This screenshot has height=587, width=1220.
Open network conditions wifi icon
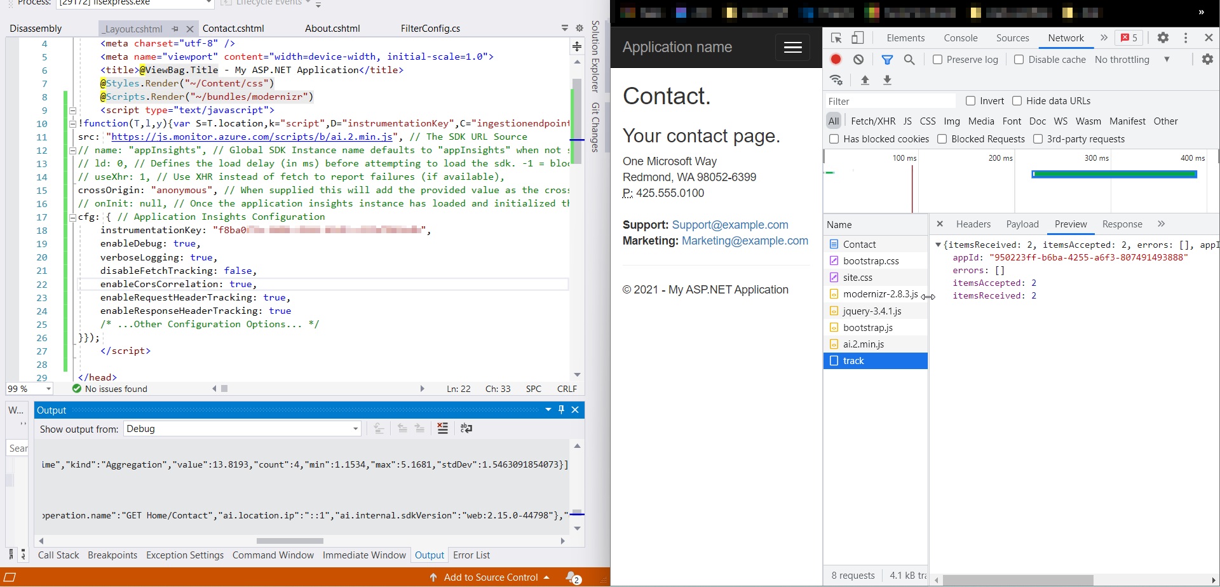pos(836,80)
